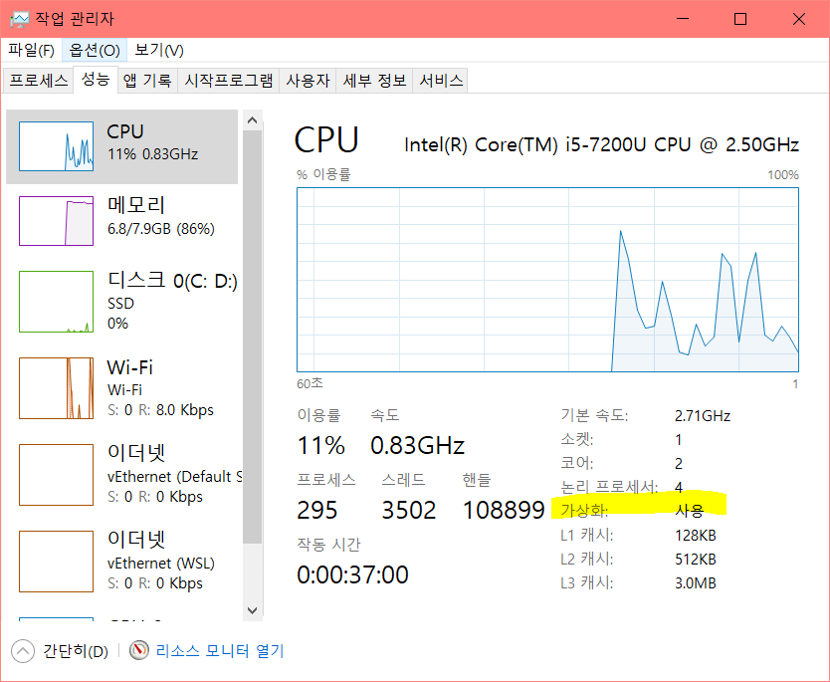The width and height of the screenshot is (830, 682).
Task: Switch to the 앱 기록 tab
Action: click(147, 81)
